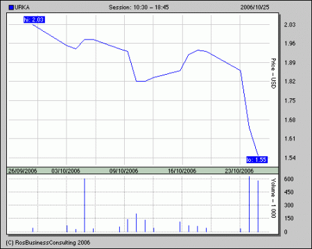Click the blue URKA legend square

[x=11, y=8]
